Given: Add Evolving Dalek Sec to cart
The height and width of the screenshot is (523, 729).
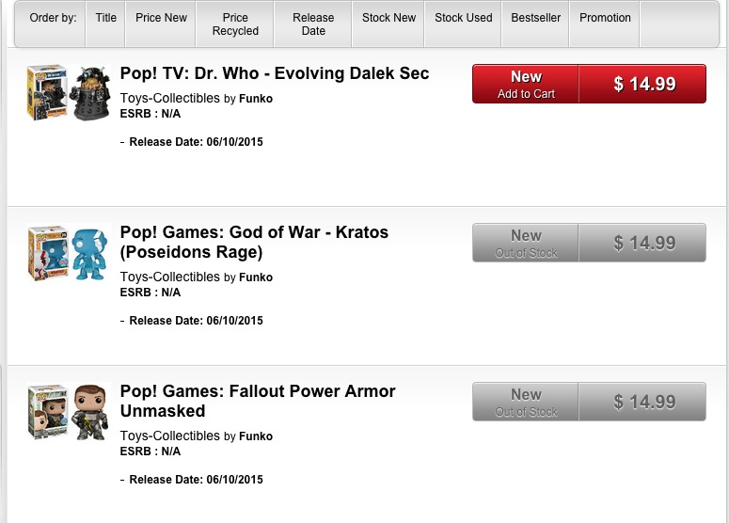Looking at the screenshot, I should tap(526, 84).
